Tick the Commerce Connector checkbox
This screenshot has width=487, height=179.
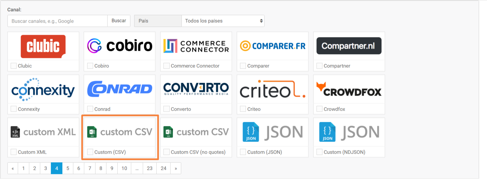click(x=166, y=66)
